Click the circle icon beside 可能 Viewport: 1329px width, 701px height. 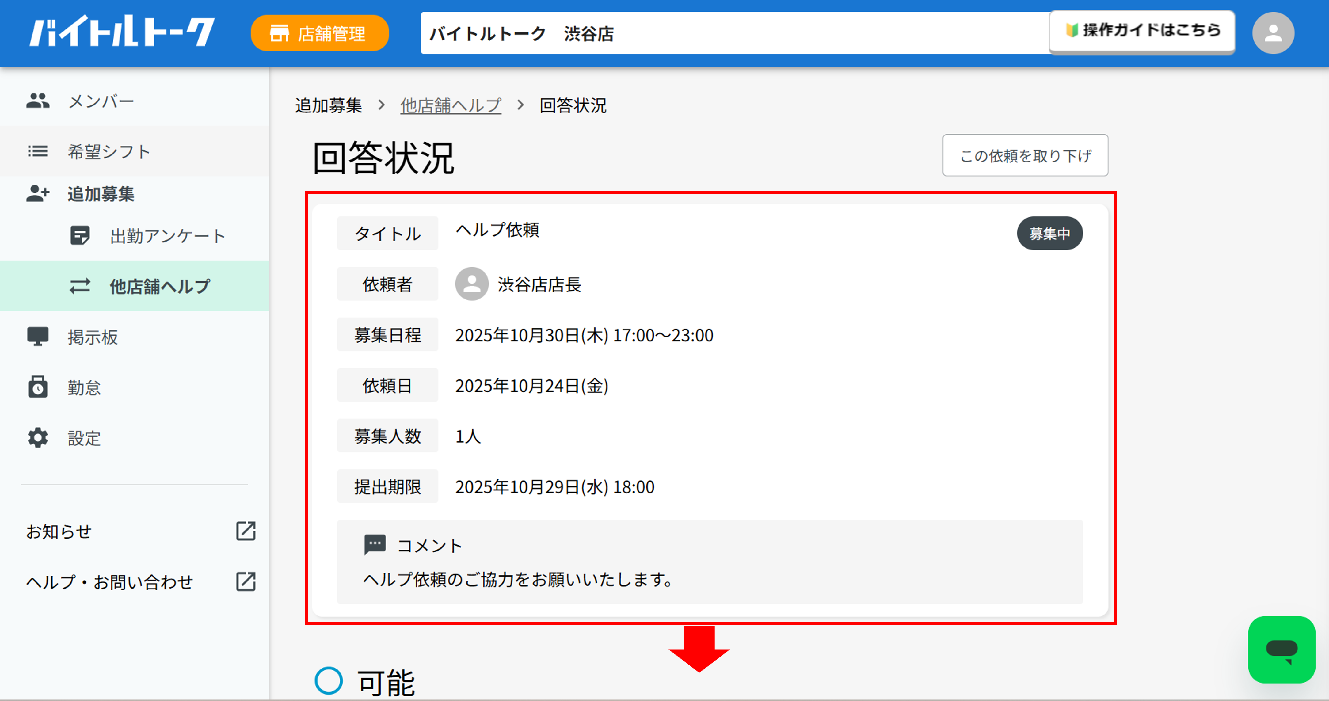tap(329, 680)
